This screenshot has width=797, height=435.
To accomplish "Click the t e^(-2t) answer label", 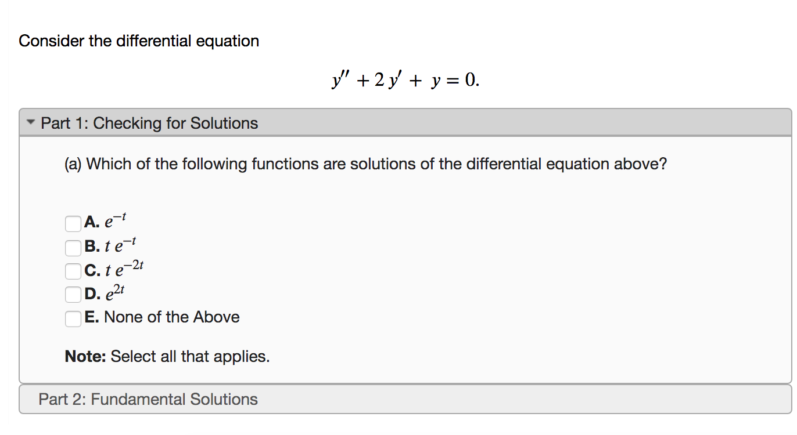I will [114, 270].
